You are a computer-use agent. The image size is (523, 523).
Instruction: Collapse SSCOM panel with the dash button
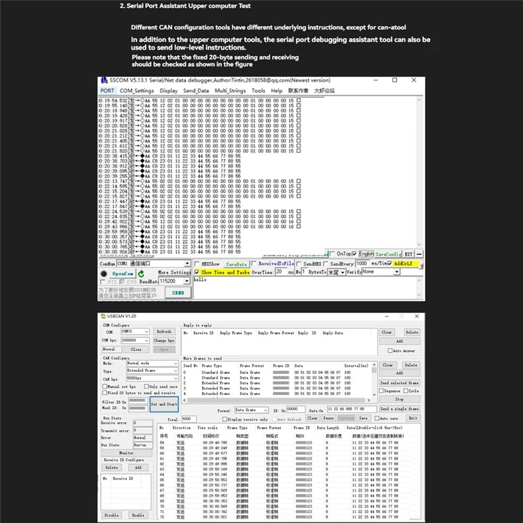(x=419, y=254)
